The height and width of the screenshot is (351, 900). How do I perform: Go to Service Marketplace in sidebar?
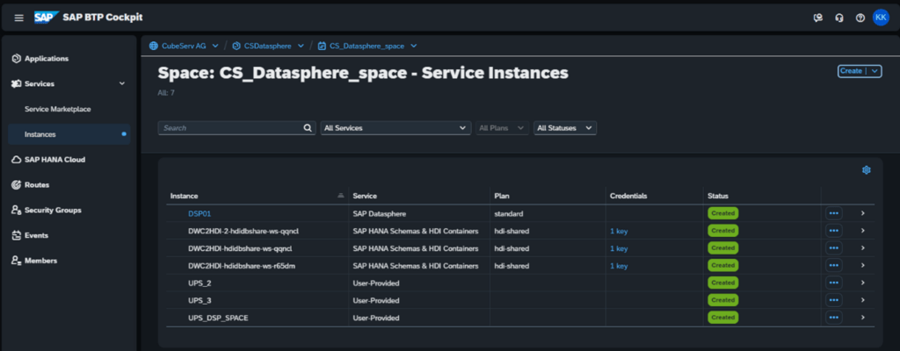coord(57,109)
